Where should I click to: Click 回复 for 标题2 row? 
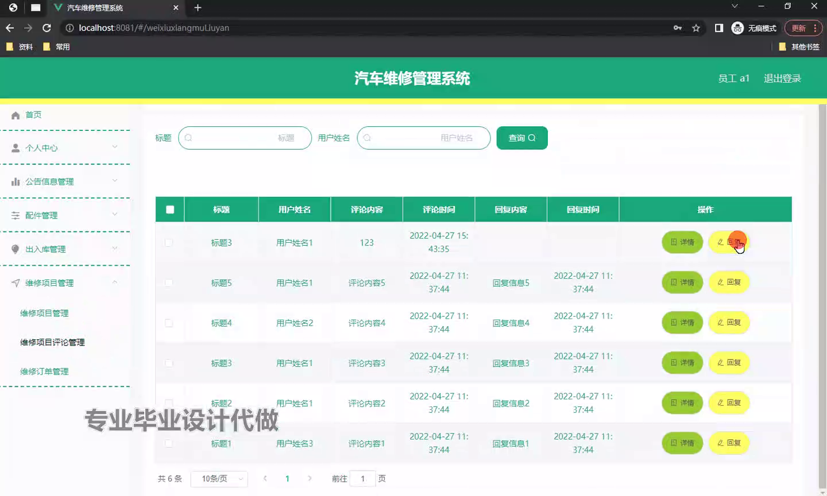click(x=729, y=403)
